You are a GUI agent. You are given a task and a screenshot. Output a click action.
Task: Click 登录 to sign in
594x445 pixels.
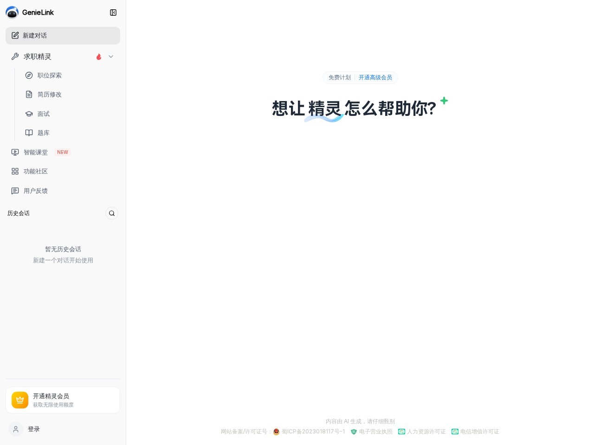point(34,429)
